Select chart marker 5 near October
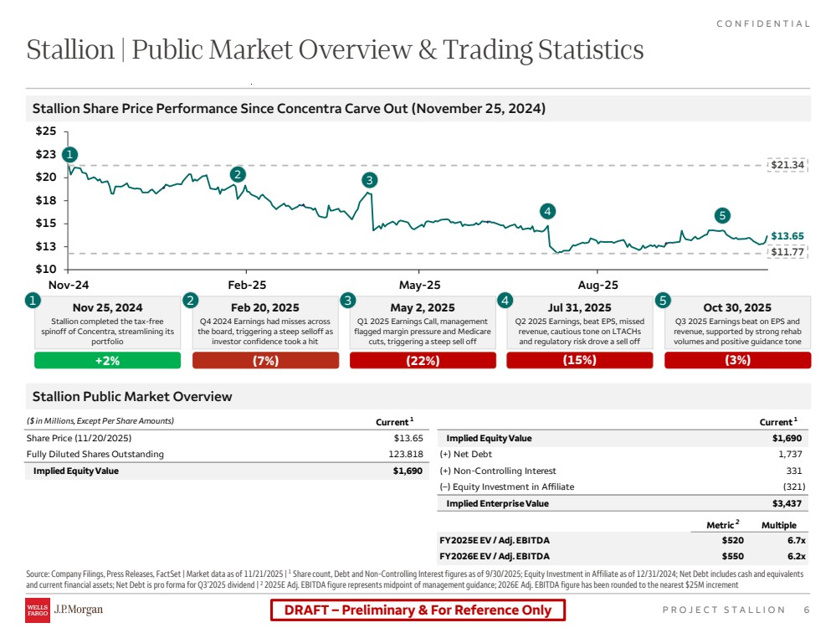836x628 pixels. point(722,215)
